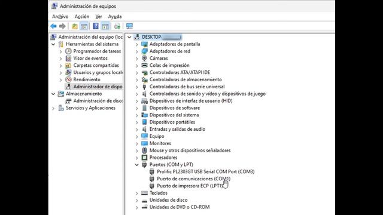383x215 pixels.
Task: Click the Adaptadores de red icon
Action: tap(144, 51)
